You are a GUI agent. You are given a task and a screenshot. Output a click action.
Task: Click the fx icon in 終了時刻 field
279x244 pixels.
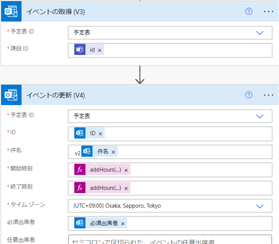[x=80, y=188]
